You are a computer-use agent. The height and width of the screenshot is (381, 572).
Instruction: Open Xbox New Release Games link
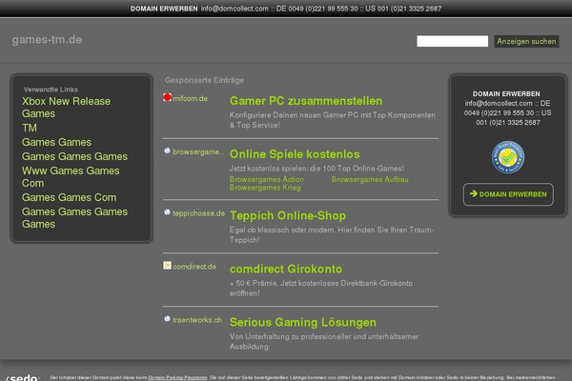66,108
